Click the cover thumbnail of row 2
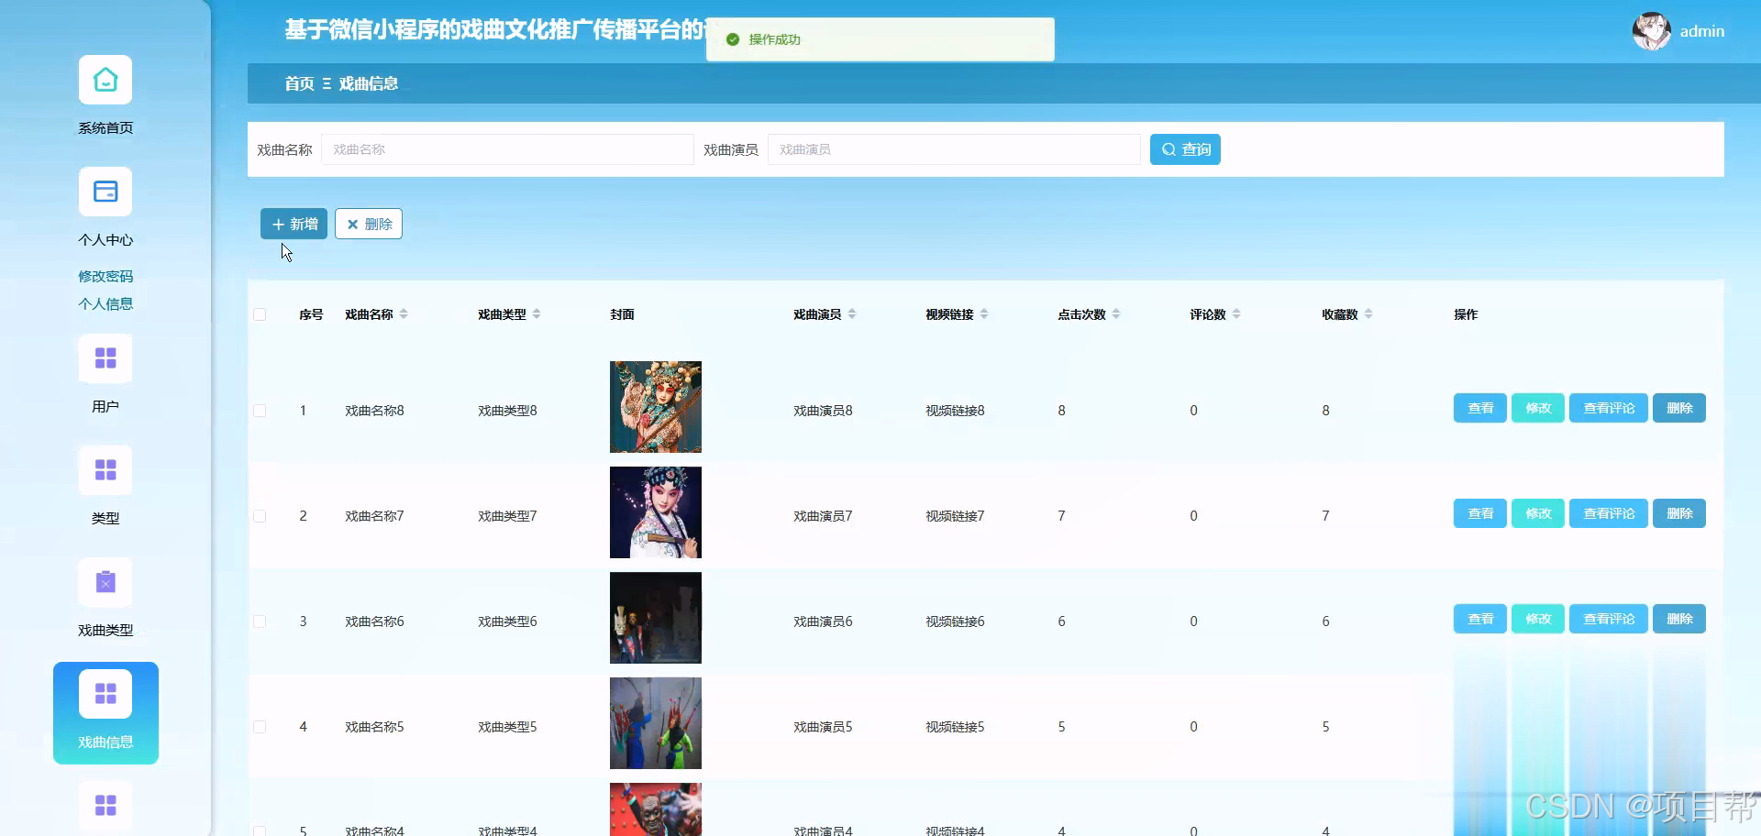Viewport: 1761px width, 836px height. click(x=655, y=511)
